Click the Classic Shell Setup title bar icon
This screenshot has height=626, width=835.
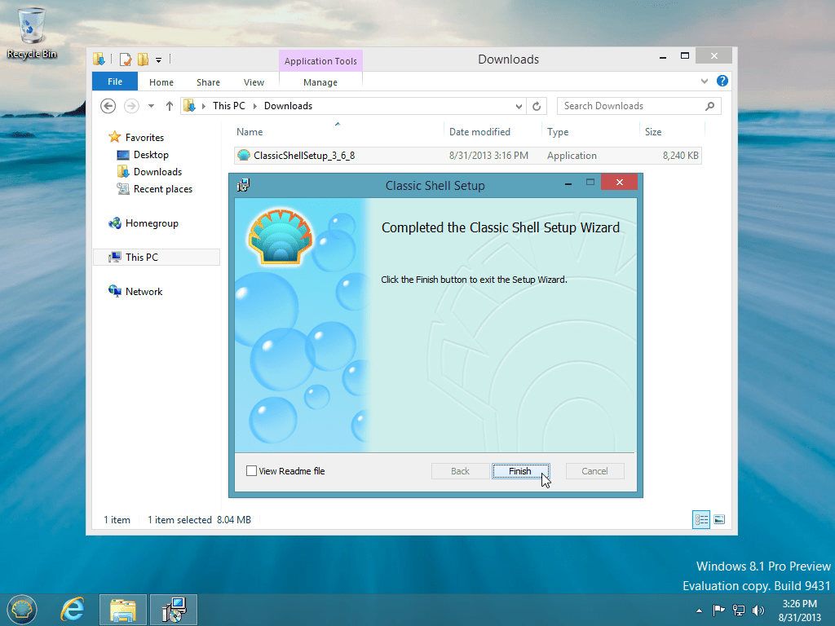243,185
